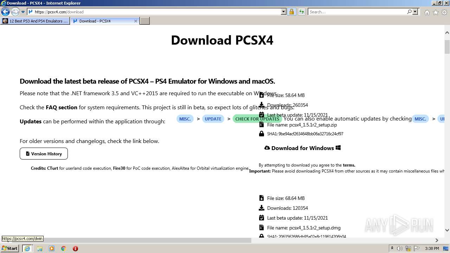Click the download icon beside Downloads: 120354
Viewport: 450px width, 253px height.
point(261,208)
